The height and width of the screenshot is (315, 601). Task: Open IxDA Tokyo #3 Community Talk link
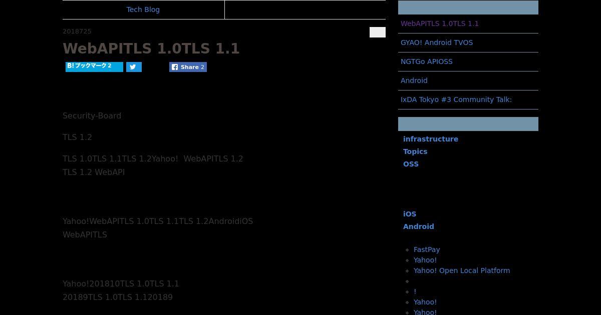click(456, 99)
